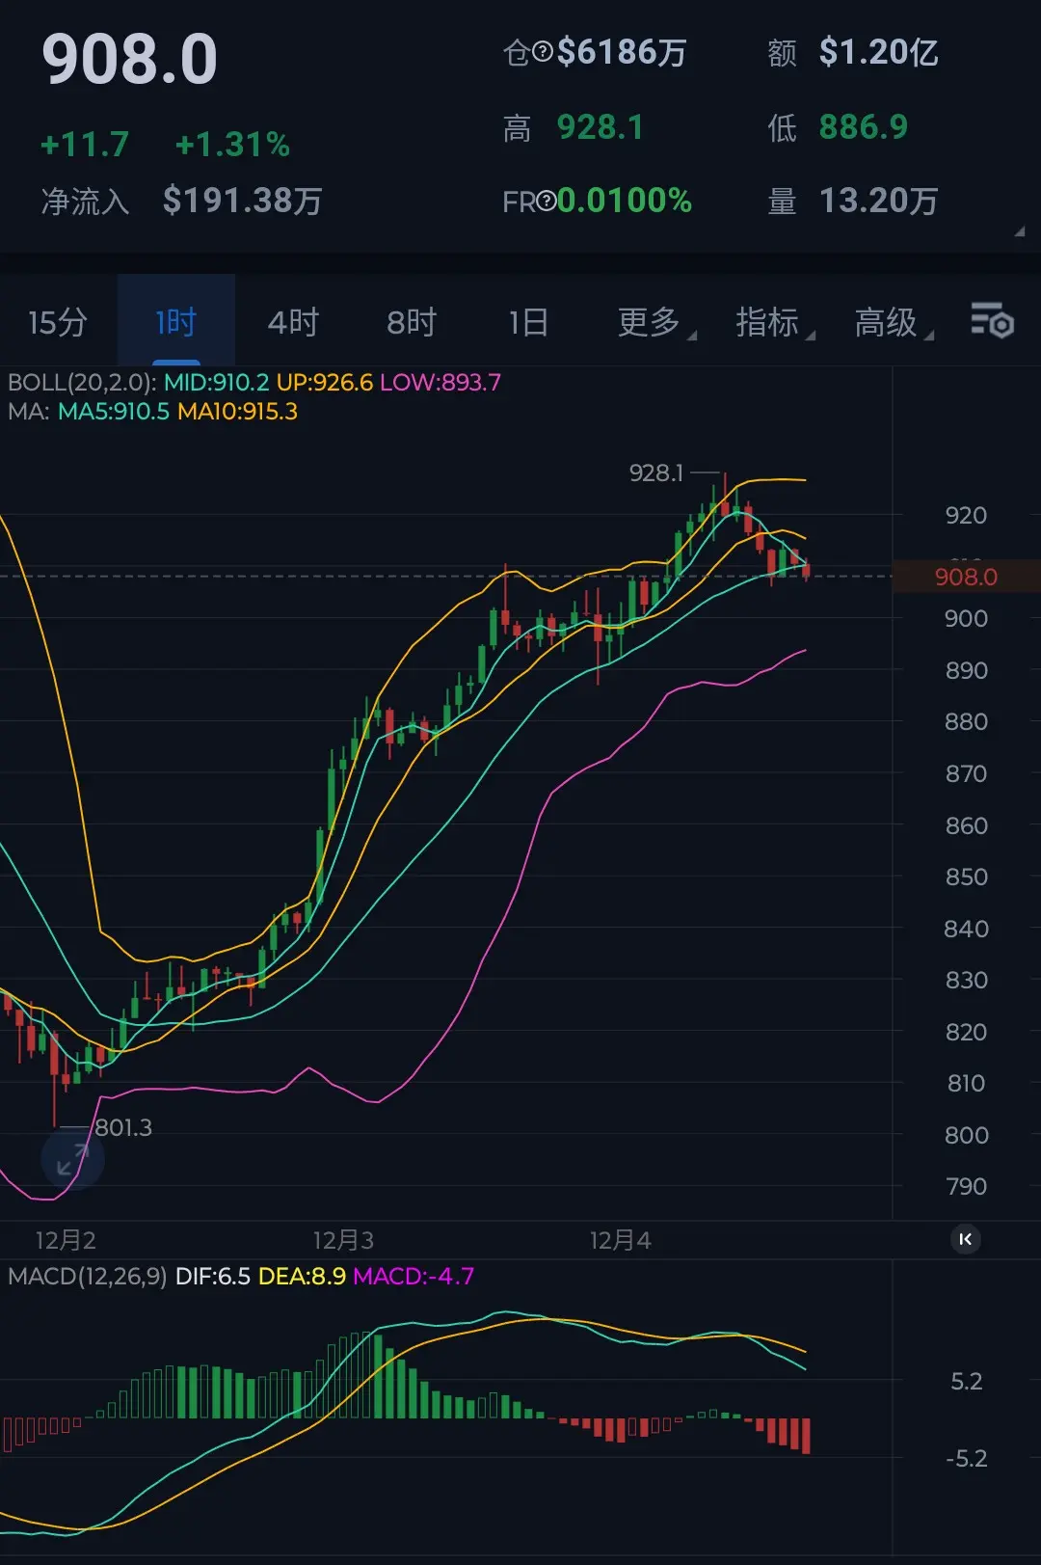Tap open interest $6186万 value
The width and height of the screenshot is (1041, 1565).
pos(622,52)
